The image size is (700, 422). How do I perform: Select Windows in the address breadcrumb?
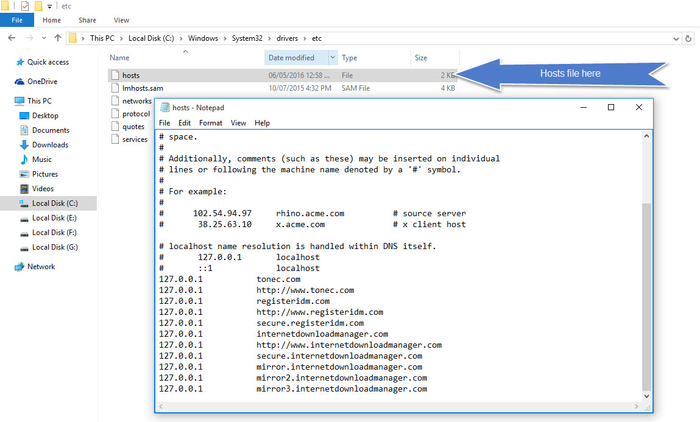coord(203,38)
